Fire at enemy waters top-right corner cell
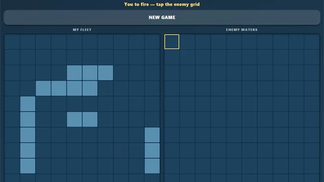Screen dimensions: 324x182 [x=312, y=41]
